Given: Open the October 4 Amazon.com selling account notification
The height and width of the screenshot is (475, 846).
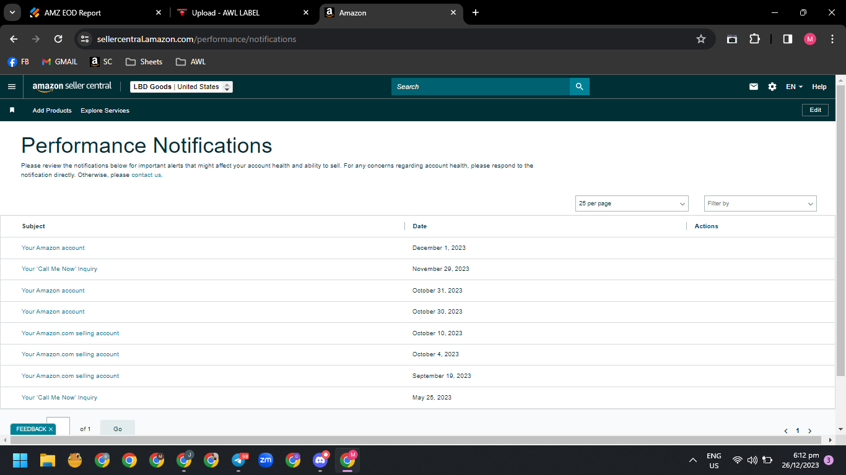Looking at the screenshot, I should click(x=71, y=354).
